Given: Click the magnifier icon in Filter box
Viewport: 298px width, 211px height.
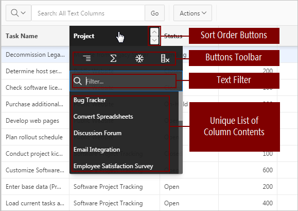Looking at the screenshot, I should pyautogui.click(x=78, y=81).
